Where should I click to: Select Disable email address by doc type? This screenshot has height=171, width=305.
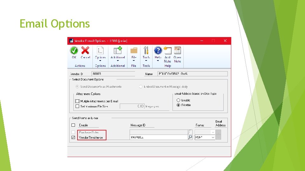coord(178,105)
